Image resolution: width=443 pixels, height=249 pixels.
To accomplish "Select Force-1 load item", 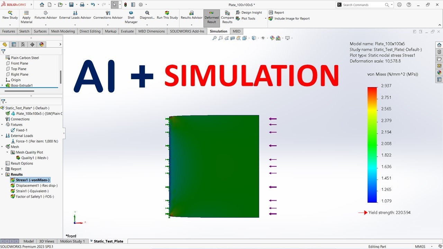I will (x=34, y=141).
